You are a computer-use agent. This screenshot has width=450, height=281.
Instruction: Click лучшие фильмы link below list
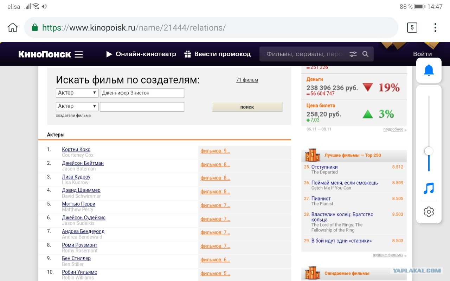(388, 255)
